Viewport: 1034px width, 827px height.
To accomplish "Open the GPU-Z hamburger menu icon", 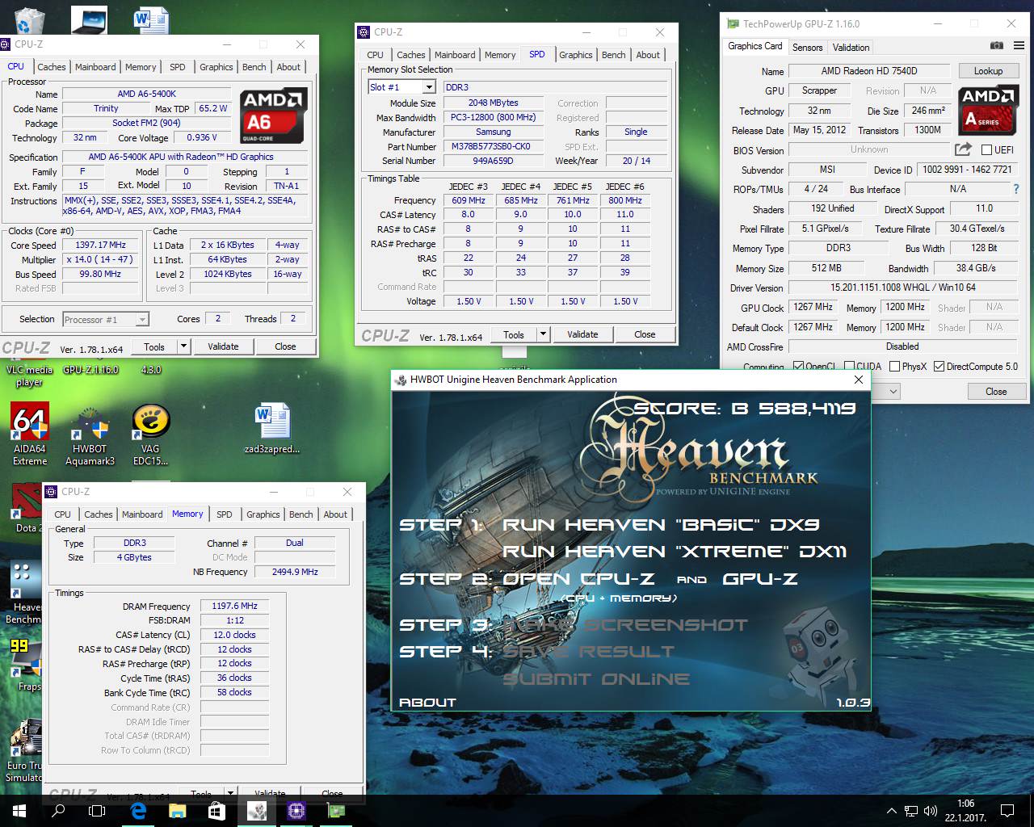I will 1017,47.
